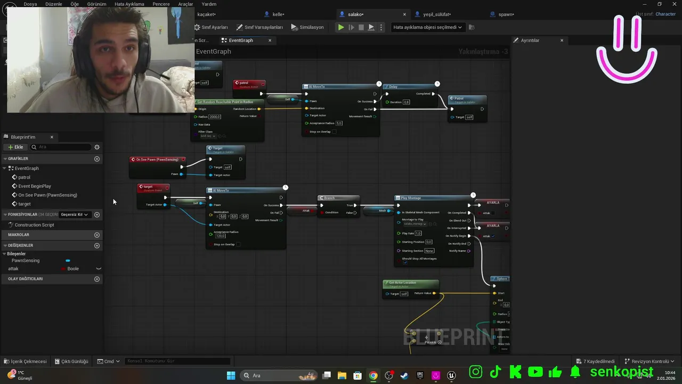Toggle Stop on Overlap in upper AI MoveTo
The width and height of the screenshot is (682, 384).
[334, 132]
